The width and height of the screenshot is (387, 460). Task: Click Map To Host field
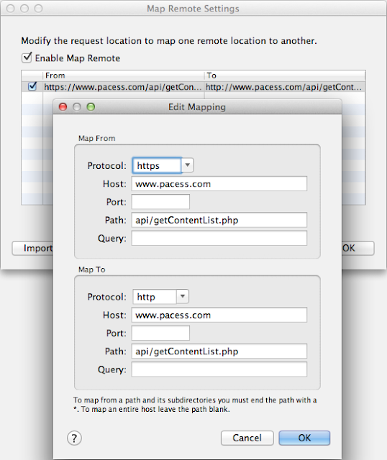(x=219, y=315)
